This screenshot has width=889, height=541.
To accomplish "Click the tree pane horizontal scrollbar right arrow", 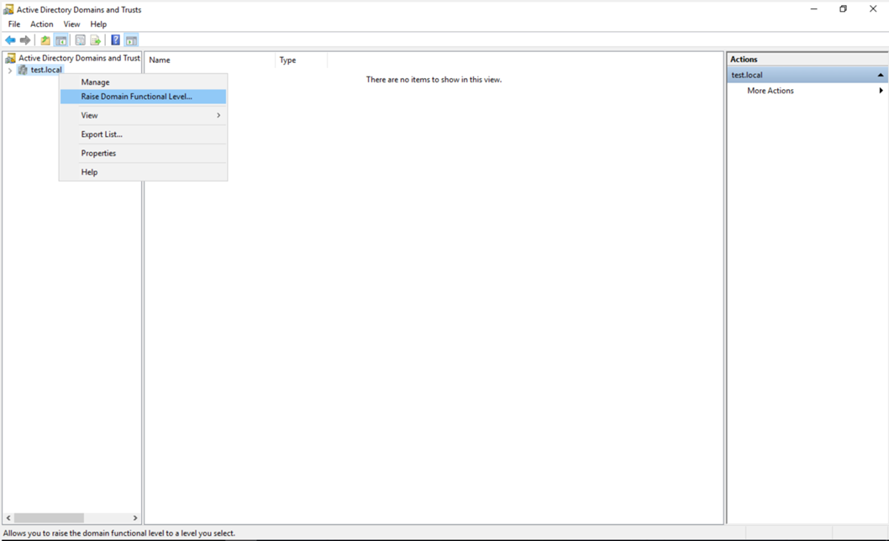I will pyautogui.click(x=135, y=518).
